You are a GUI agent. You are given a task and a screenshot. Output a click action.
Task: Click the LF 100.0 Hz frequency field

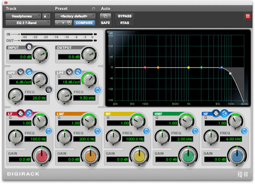coord(35,139)
